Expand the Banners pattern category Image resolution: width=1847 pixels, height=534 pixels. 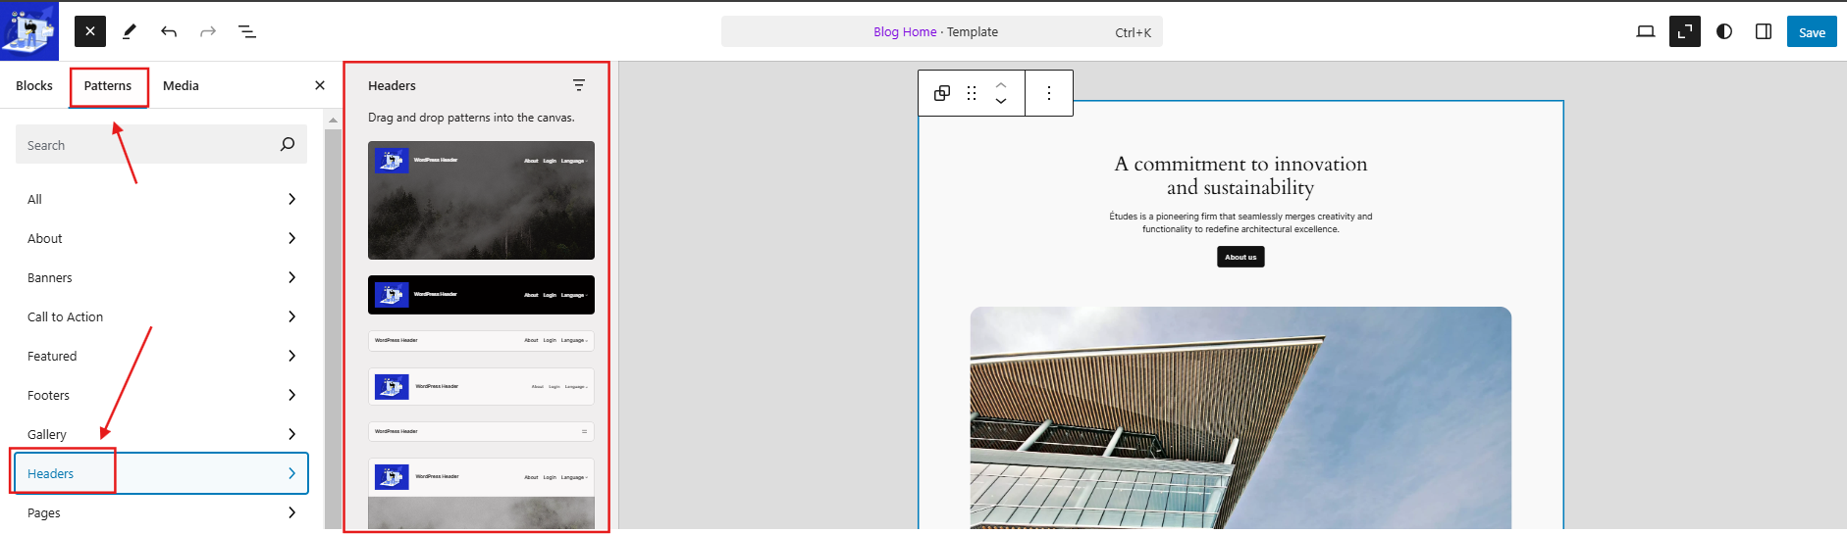point(161,277)
